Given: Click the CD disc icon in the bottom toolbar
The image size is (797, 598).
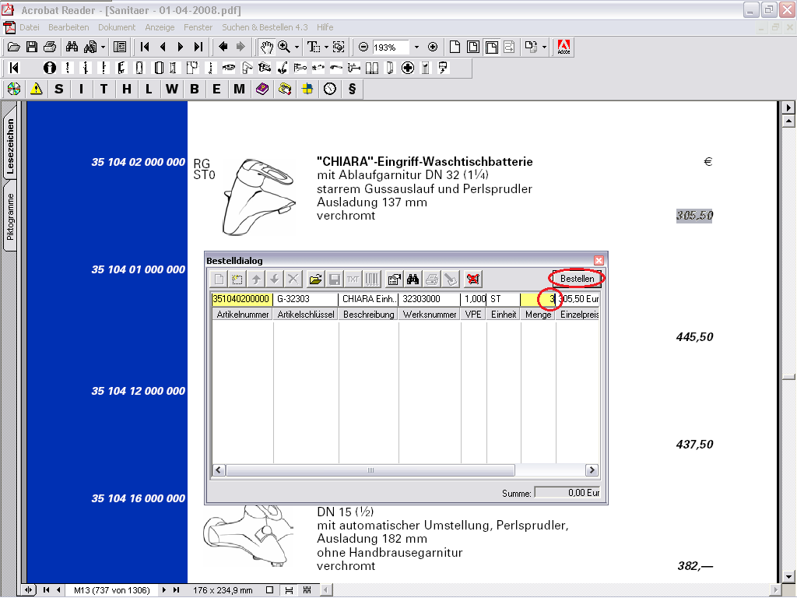Looking at the screenshot, I should pos(14,89).
